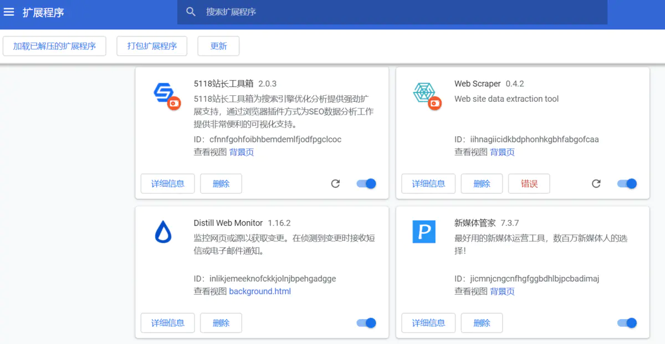Click version number 0.4.2
Image resolution: width=665 pixels, height=344 pixels.
point(515,84)
